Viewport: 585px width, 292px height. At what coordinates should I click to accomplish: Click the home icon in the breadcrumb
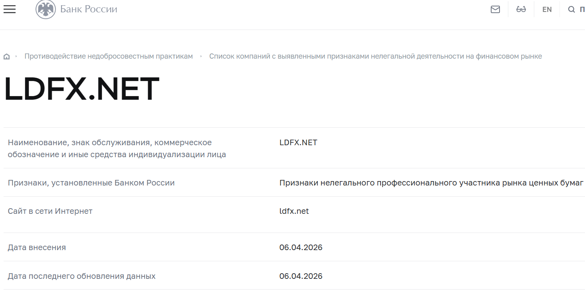tap(6, 56)
